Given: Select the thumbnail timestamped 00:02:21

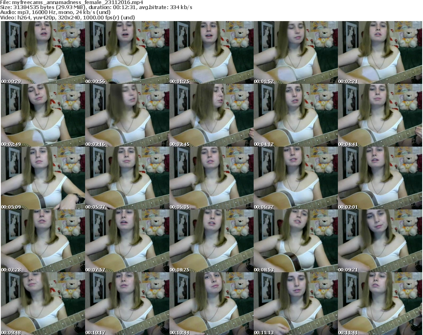Looking at the screenshot, I should click(x=380, y=52).
